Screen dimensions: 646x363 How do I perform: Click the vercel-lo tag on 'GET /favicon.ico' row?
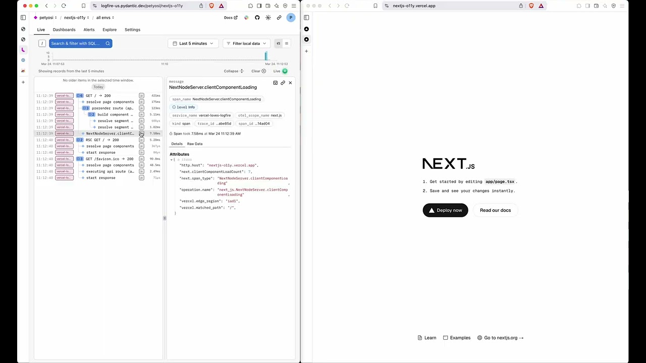tap(64, 159)
